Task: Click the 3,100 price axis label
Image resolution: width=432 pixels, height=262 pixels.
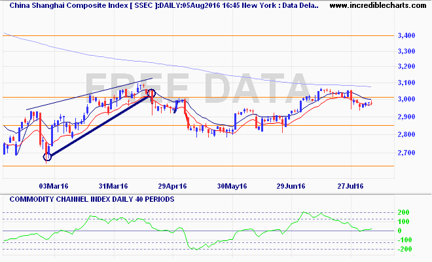Action: [x=410, y=83]
